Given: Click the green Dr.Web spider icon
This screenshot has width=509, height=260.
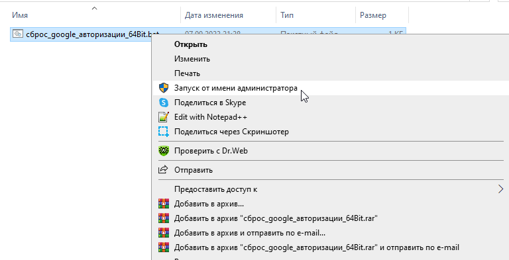Looking at the screenshot, I should pos(164,151).
